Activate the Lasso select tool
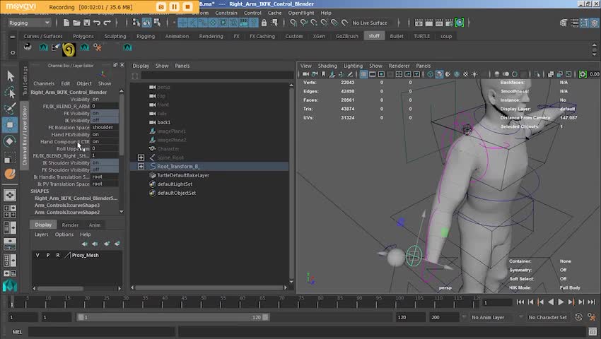 click(x=10, y=93)
